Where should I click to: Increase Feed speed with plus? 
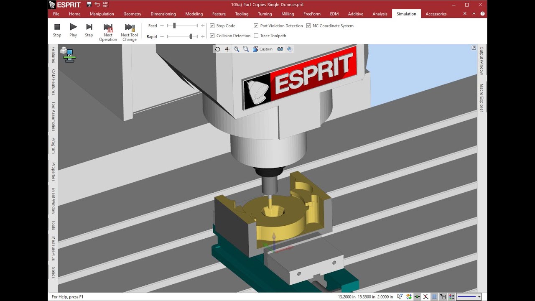click(x=203, y=26)
